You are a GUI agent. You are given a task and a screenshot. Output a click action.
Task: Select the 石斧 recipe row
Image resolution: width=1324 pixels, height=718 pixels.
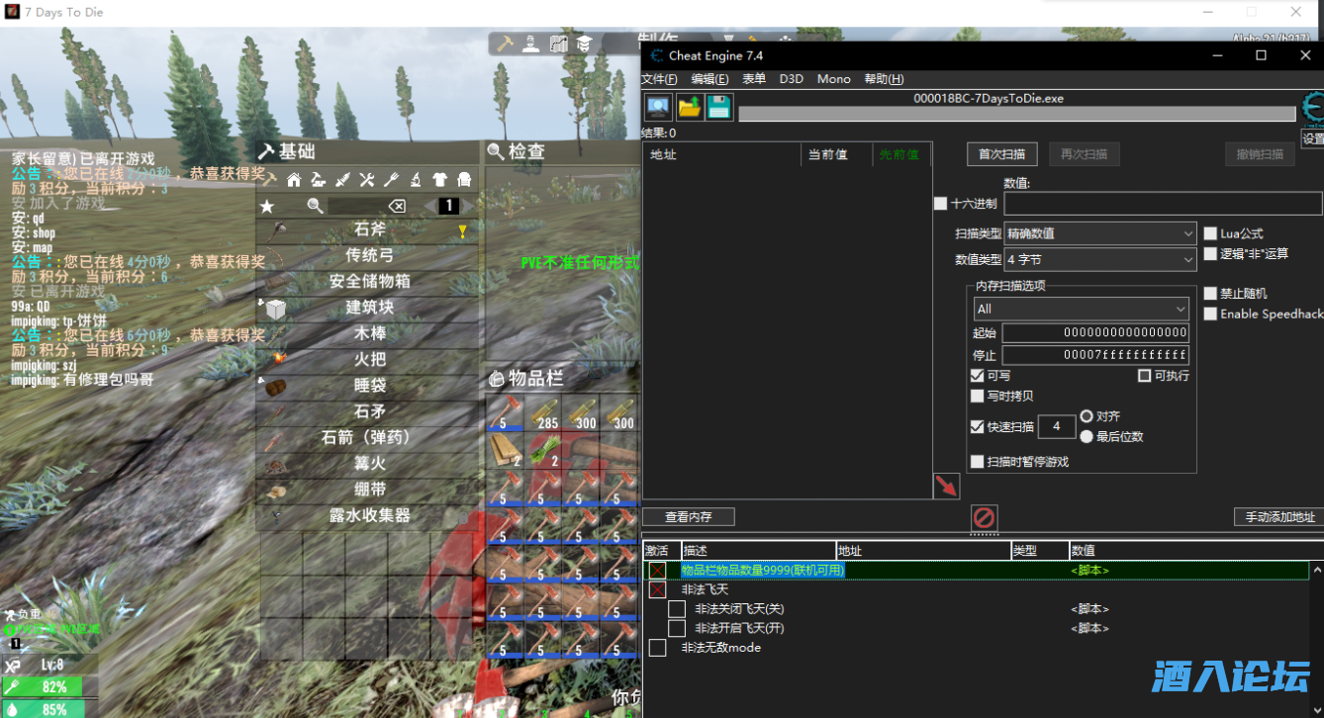[367, 229]
